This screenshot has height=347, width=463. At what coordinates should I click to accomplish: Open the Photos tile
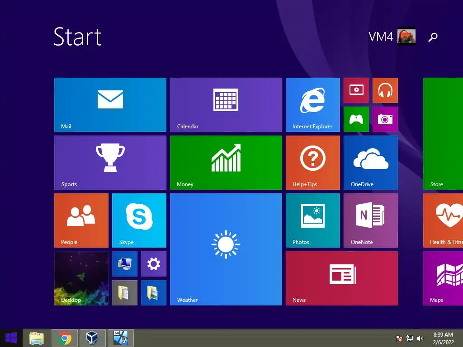click(313, 220)
